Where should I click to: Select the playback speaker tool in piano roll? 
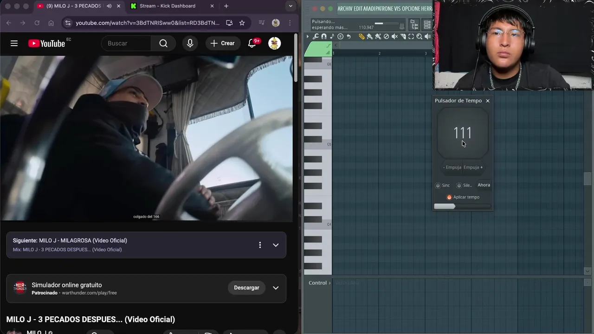427,37
